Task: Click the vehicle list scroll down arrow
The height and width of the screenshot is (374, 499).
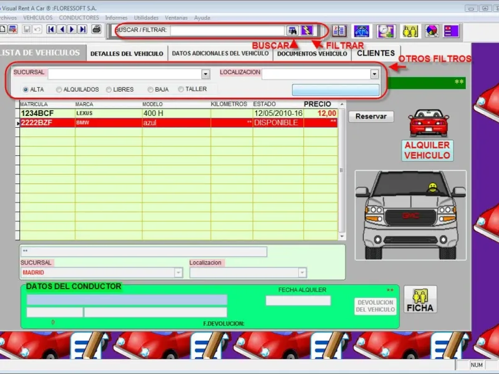Action: point(342,236)
